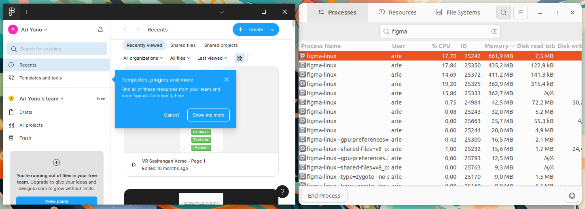Viewport: 585px width, 209px height.
Task: Click Ari Yono avatar icon
Action: [13, 29]
